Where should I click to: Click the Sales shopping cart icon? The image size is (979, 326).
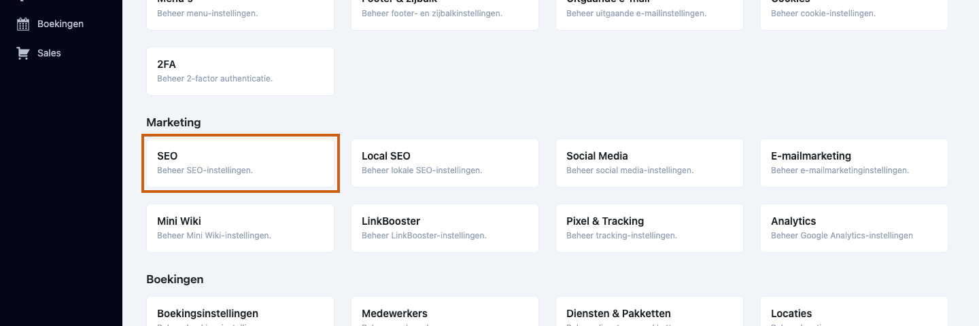pyautogui.click(x=23, y=53)
